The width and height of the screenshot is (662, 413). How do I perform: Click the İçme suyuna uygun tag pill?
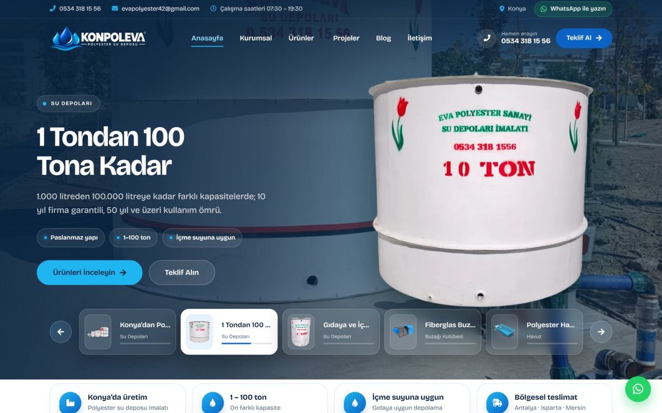coord(202,238)
